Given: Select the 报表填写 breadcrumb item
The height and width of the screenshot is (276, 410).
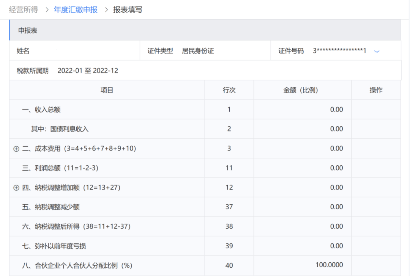Looking at the screenshot, I should 128,10.
